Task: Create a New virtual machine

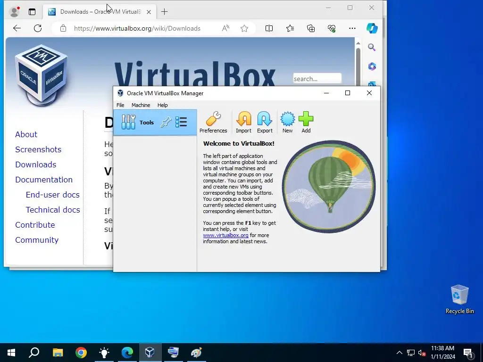Action: [x=287, y=122]
